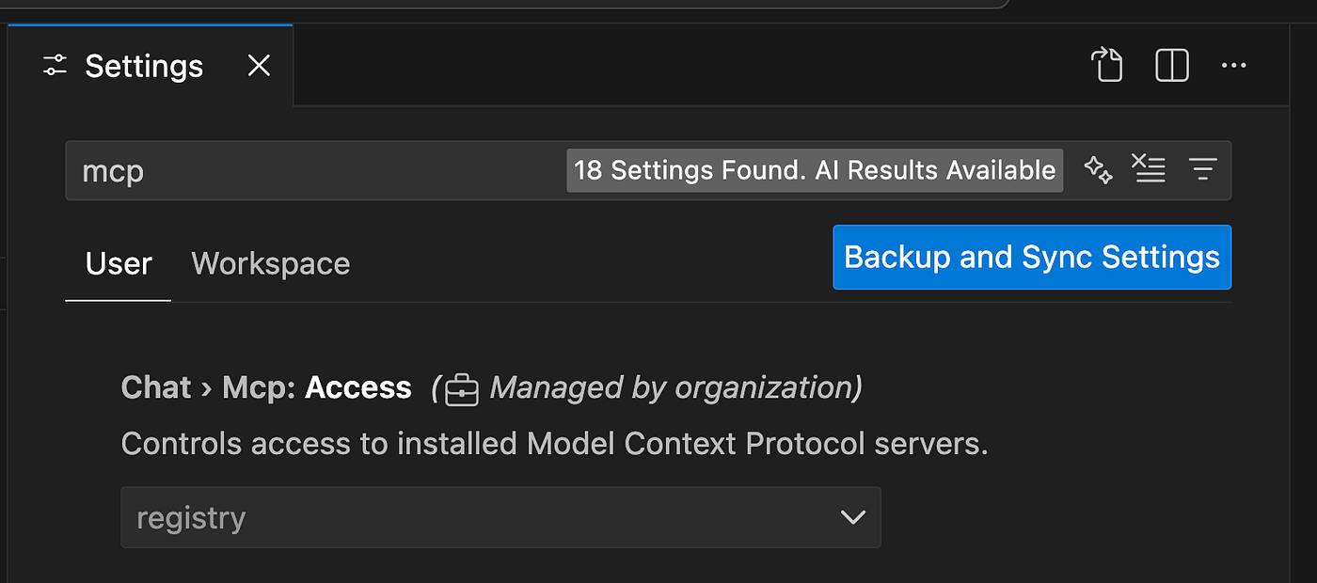This screenshot has height=583, width=1317.
Task: Open the More Actions ellipsis icon
Action: (1234, 65)
